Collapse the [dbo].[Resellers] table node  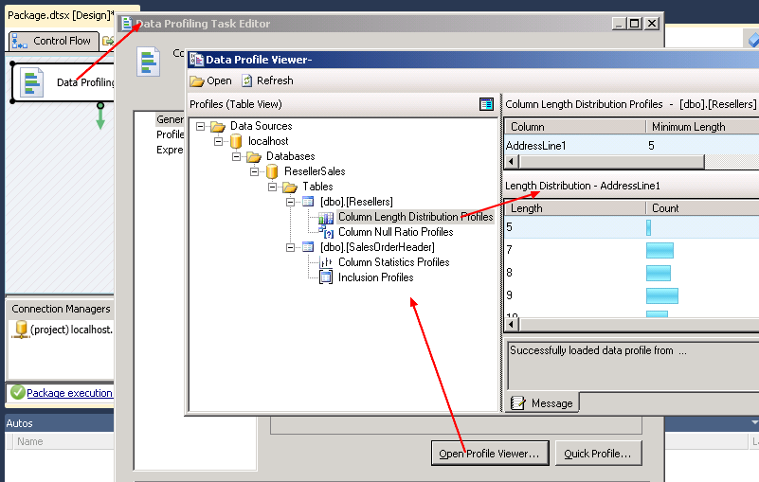(291, 202)
